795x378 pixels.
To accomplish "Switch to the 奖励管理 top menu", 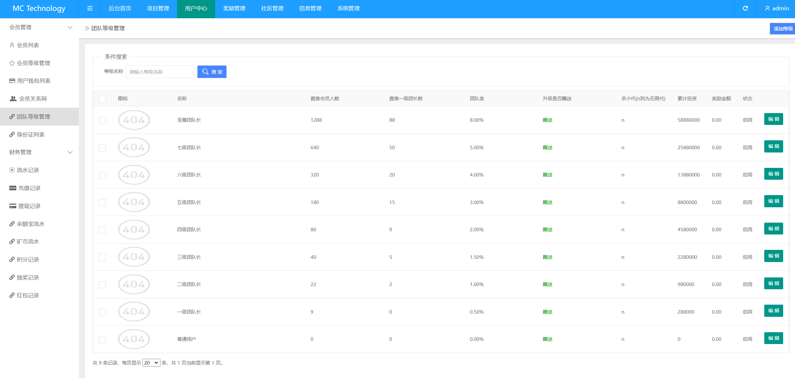I will pyautogui.click(x=234, y=9).
